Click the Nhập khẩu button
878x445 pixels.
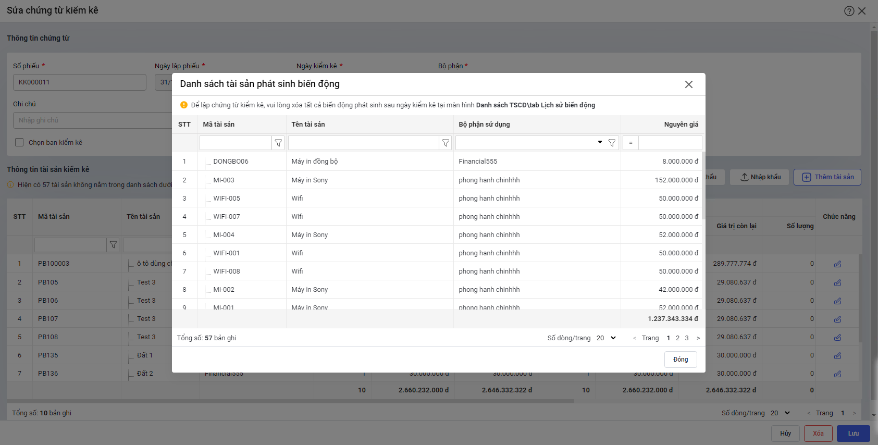click(x=760, y=177)
